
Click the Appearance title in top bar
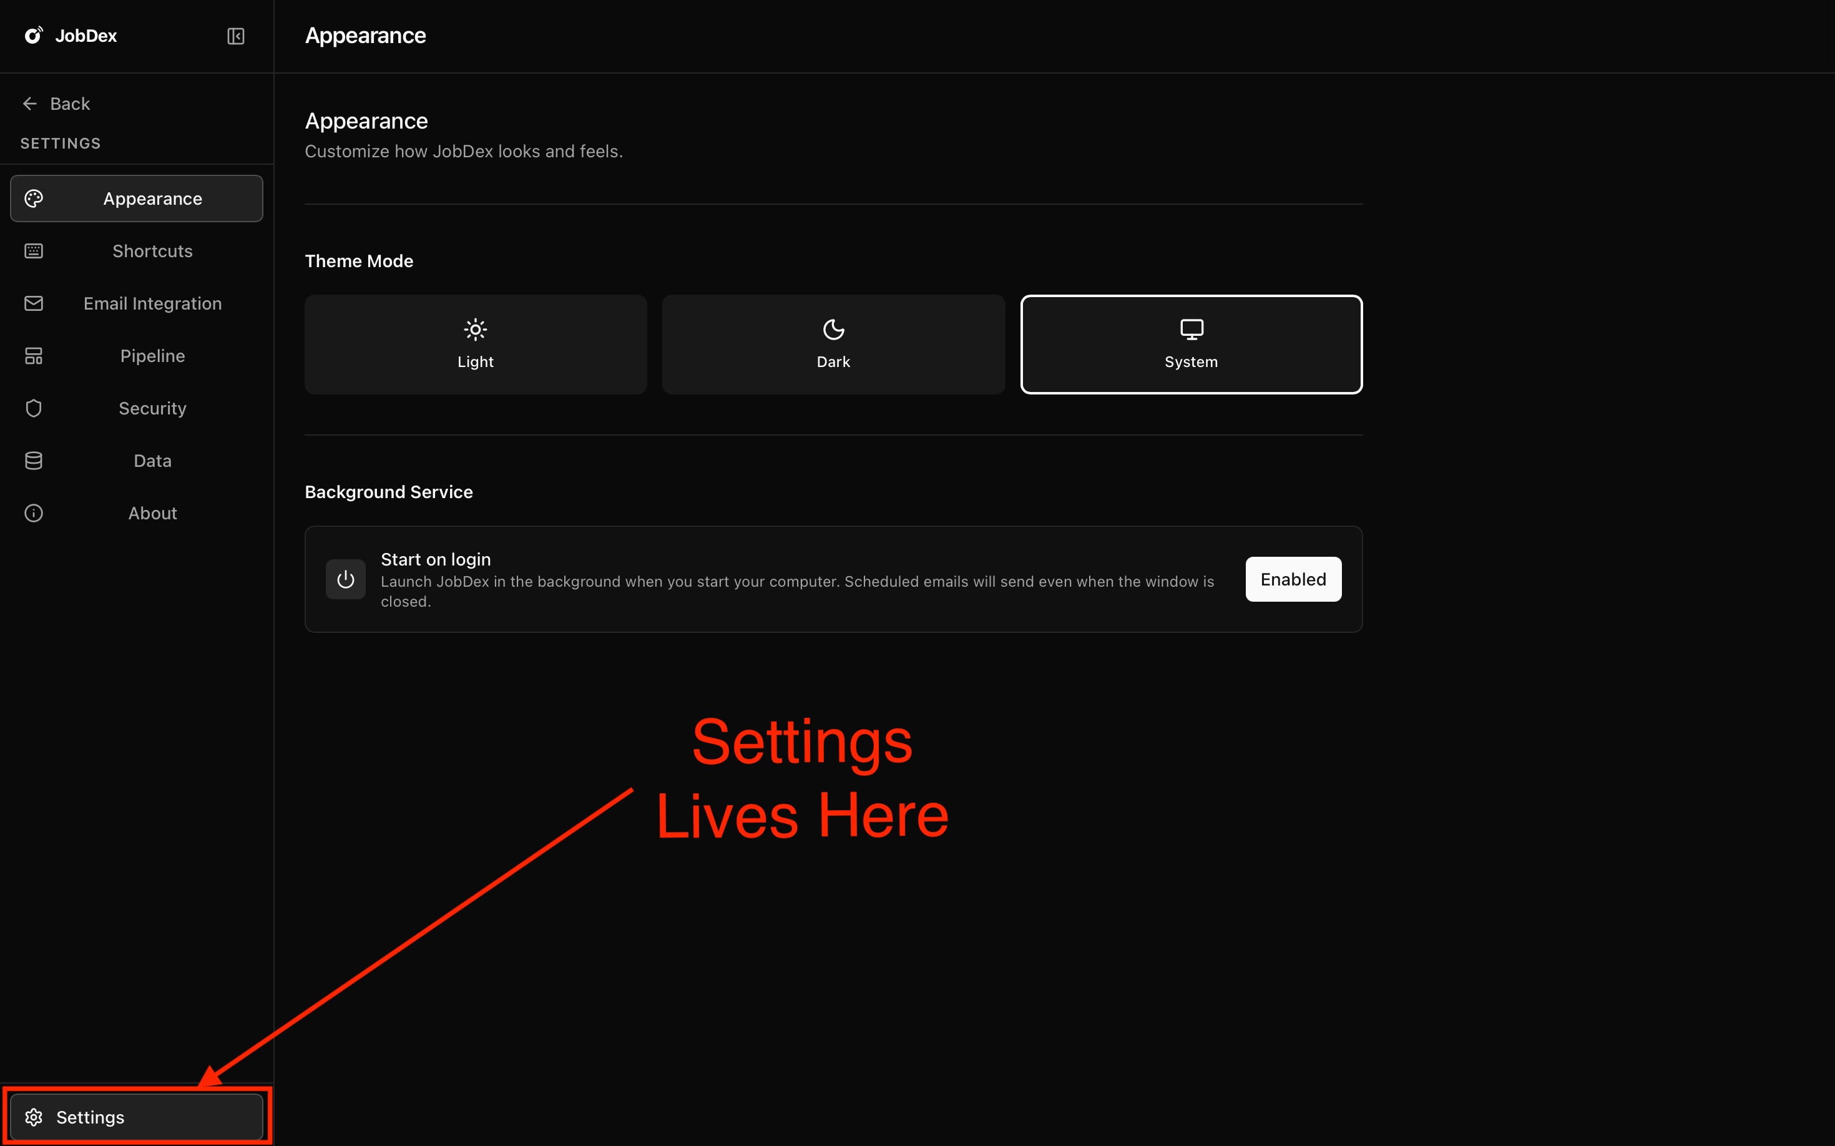[365, 36]
